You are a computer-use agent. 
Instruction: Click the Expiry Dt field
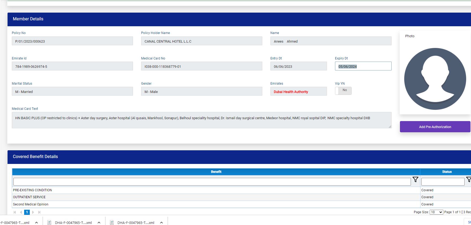(x=363, y=66)
